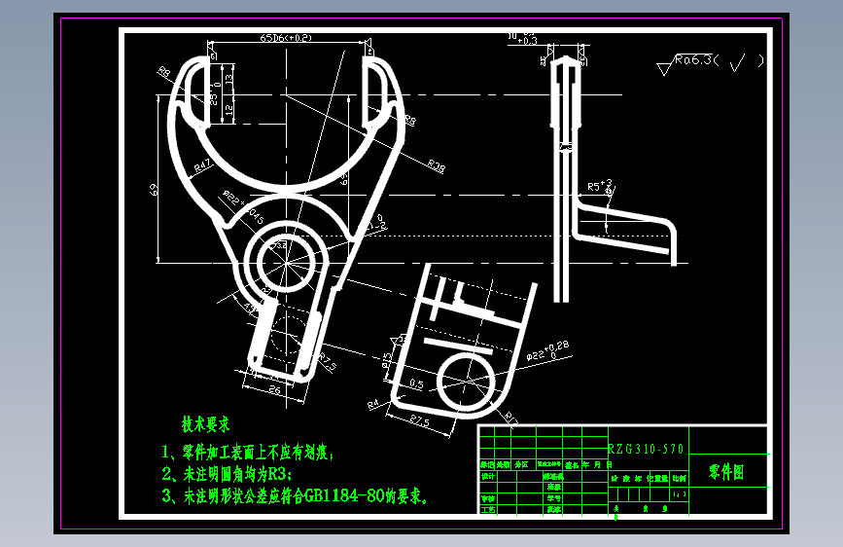This screenshot has height=547, width=843.
Task: Select the 0.5 dimension in detail view
Action: click(x=416, y=383)
